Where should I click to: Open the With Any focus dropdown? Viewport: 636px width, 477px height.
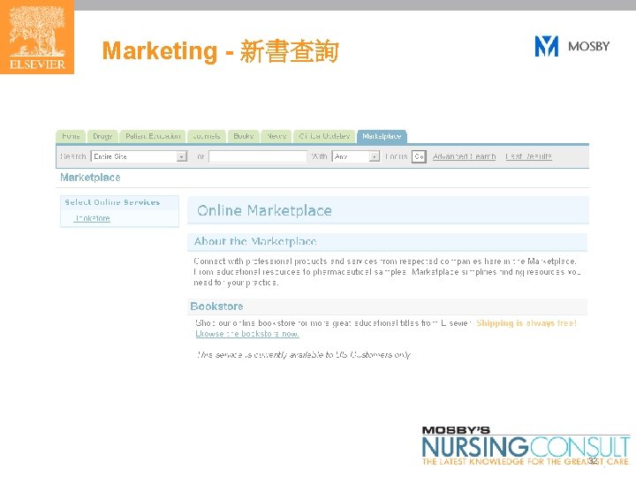click(356, 156)
